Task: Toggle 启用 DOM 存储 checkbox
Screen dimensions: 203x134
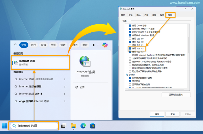Action: point(130,26)
